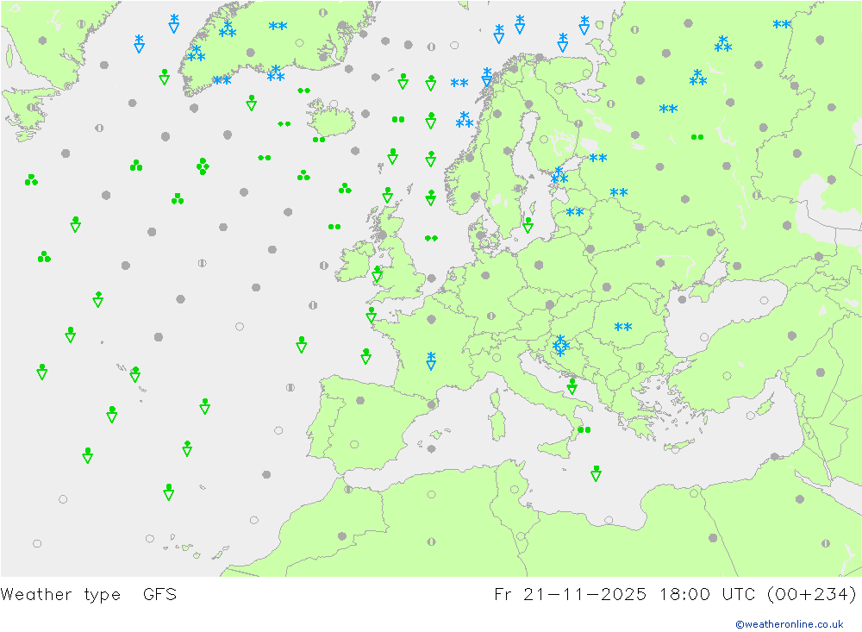Select the green double-dot rain symbol in the North Sea
The image size is (862, 632).
coord(431,238)
